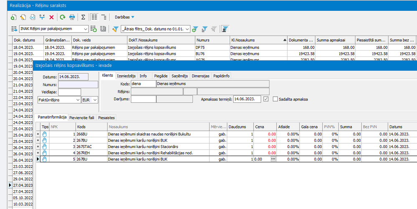417x209 pixels.
Task: Click the printer icon
Action: click(72, 17)
